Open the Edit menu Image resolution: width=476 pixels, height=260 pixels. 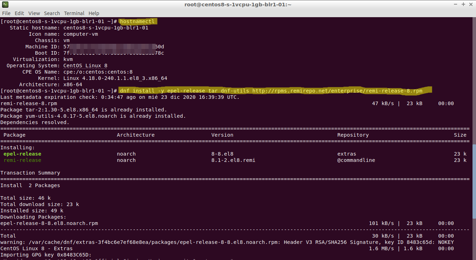click(x=19, y=13)
